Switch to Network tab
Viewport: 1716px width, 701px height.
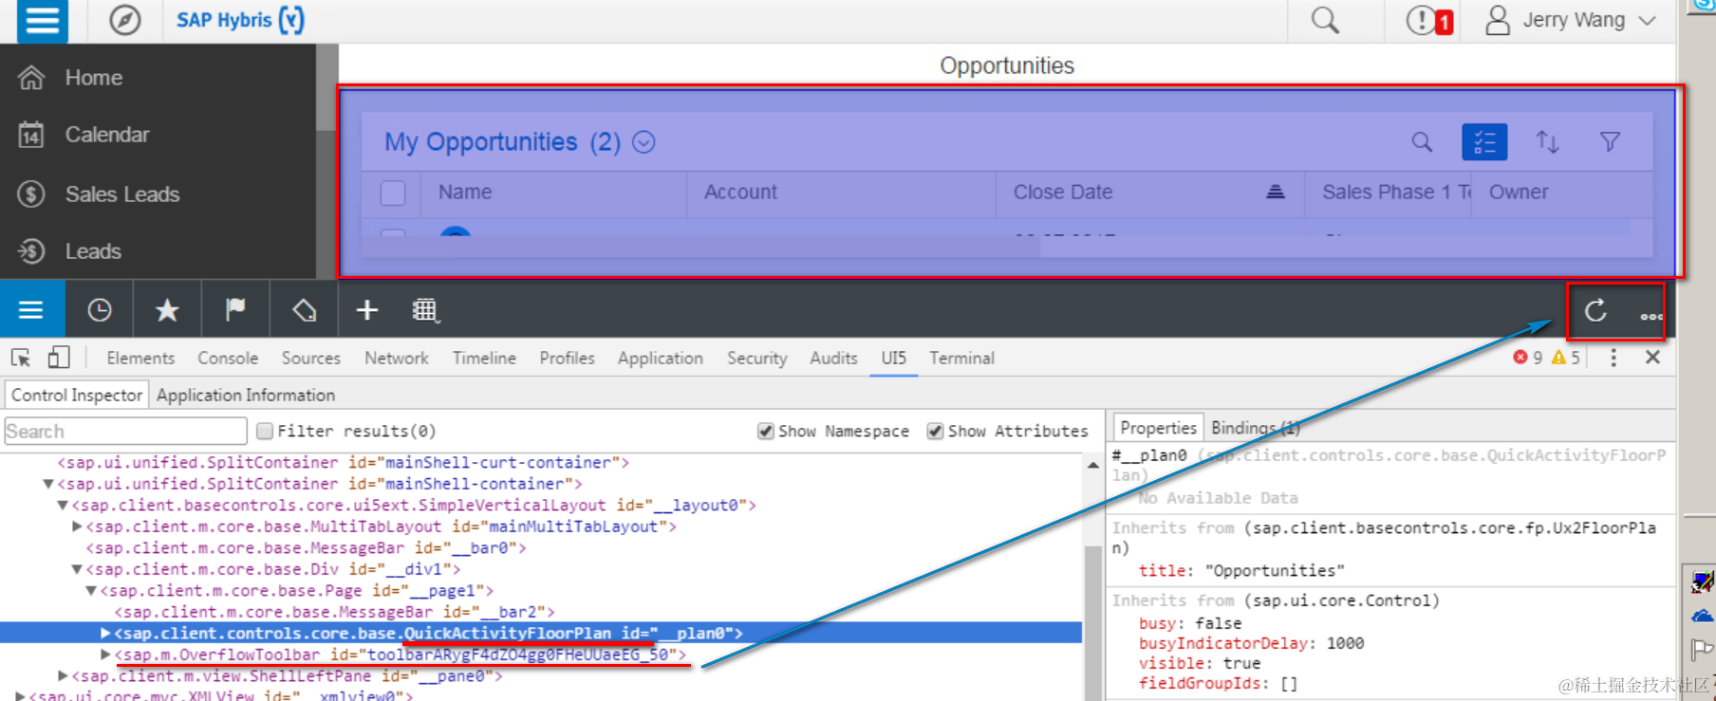(x=397, y=358)
